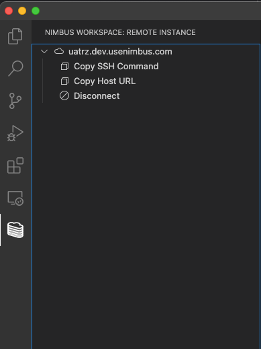261x349 pixels.
Task: Open the Explorer files view
Action: click(x=15, y=36)
